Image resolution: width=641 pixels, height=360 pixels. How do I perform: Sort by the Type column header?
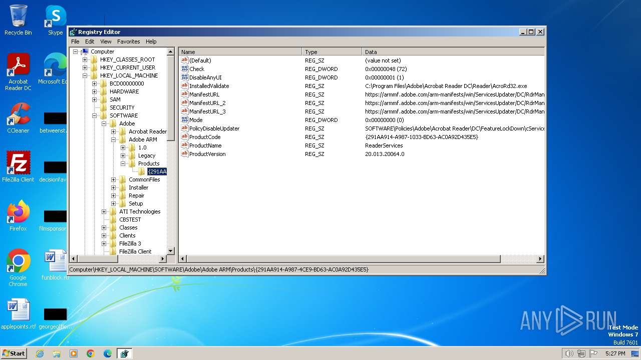(332, 52)
